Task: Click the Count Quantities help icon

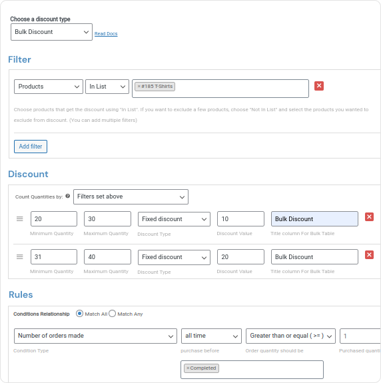Action: click(68, 196)
